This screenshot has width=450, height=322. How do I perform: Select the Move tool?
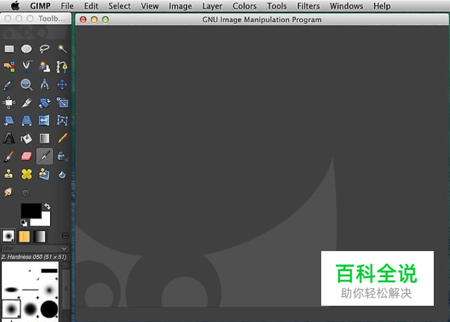pyautogui.click(x=62, y=85)
